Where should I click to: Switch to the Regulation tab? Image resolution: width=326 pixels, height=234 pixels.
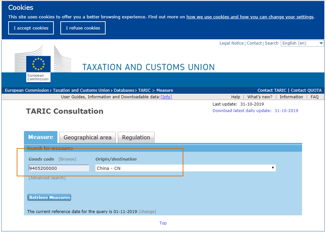coord(136,137)
